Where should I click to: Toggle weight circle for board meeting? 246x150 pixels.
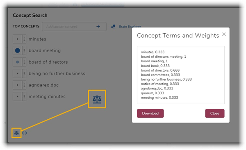click(17, 50)
